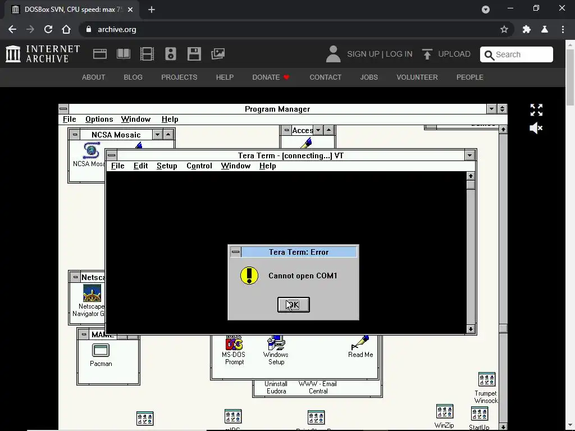
Task: Click the Internet Archive Search field
Action: point(517,54)
